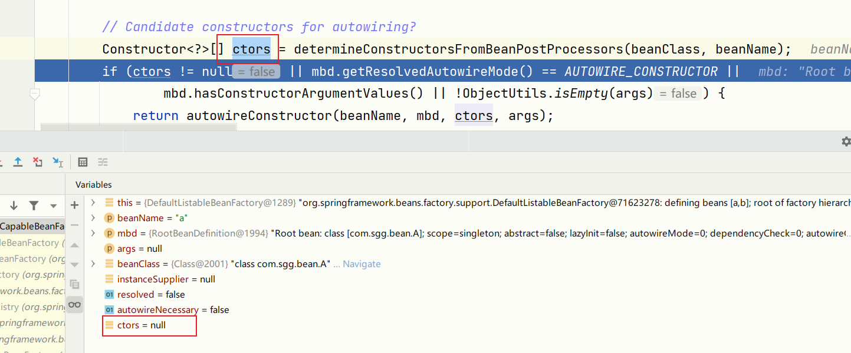Select the 'work.beans.fact' stack frame row
This screenshot has width=851, height=353.
pos(32,291)
